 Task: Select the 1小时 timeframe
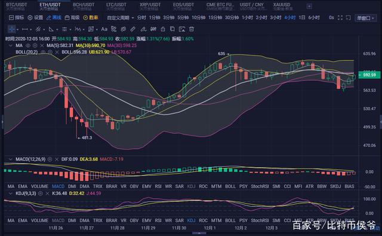pyautogui.click(x=247, y=17)
